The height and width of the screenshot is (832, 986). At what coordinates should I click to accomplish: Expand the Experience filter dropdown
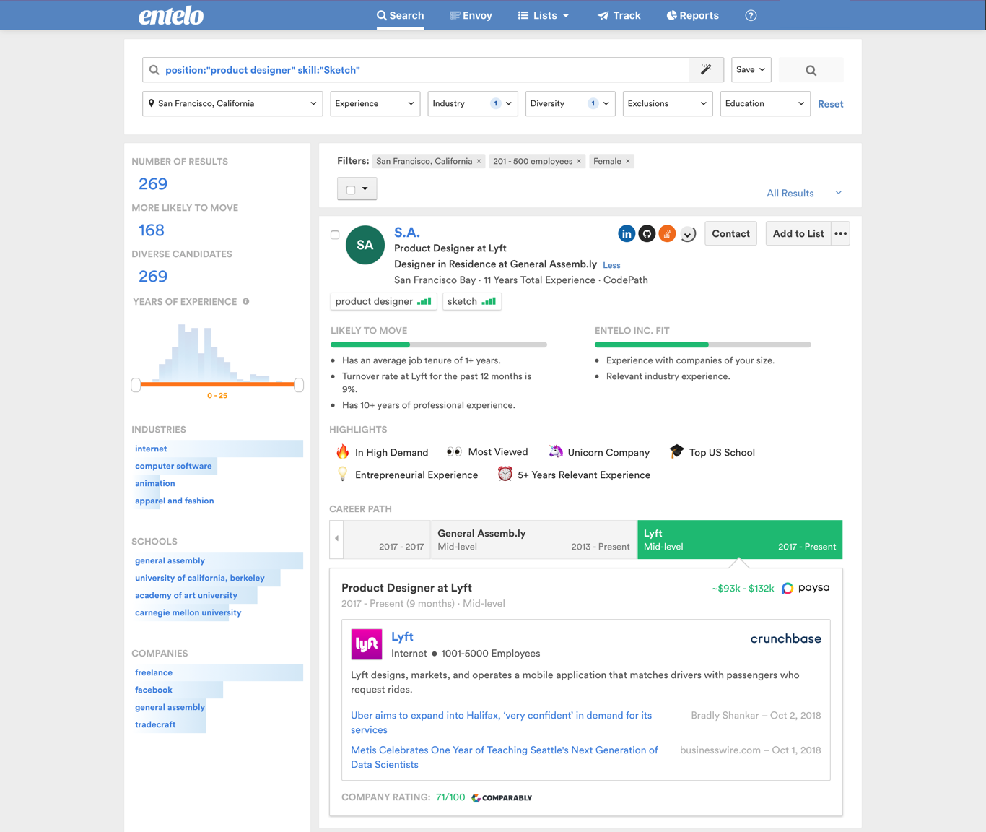[x=375, y=104]
